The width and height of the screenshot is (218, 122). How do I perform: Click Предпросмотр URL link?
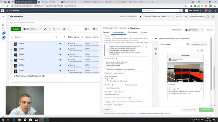pos(131,85)
